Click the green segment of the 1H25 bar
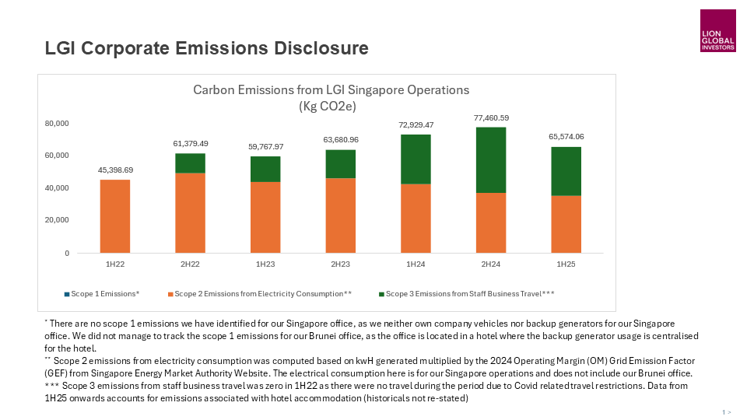Image resolution: width=747 pixels, height=420 pixels. point(566,171)
